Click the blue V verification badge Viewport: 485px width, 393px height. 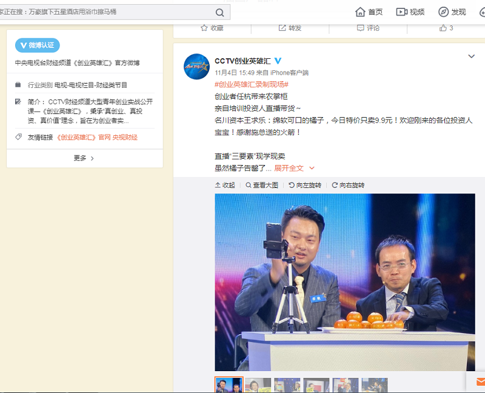coord(278,61)
